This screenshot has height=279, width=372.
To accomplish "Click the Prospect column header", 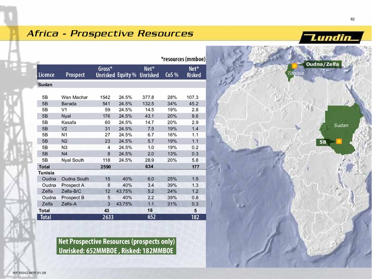I will pyautogui.click(x=75, y=75).
